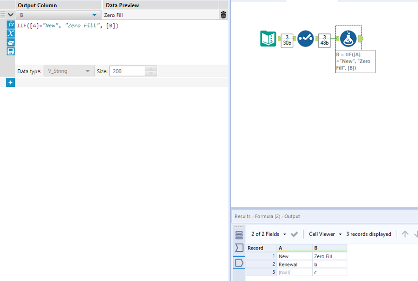Delete the expression with the trash icon
The height and width of the screenshot is (281, 418).
tap(224, 15)
